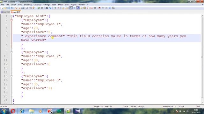The height and width of the screenshot is (114, 204).
Task: Open the Edit menu
Action: tap(7, 5)
